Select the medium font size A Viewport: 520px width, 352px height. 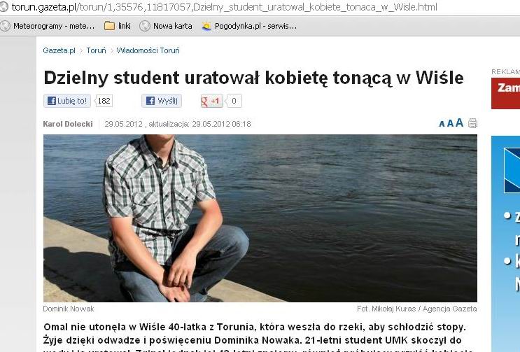coord(450,124)
